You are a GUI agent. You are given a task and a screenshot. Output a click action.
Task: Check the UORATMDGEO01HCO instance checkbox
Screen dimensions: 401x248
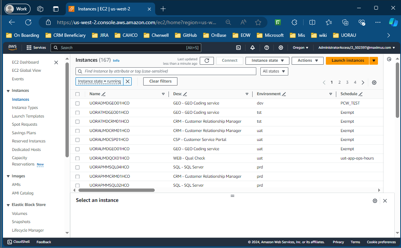point(77,113)
